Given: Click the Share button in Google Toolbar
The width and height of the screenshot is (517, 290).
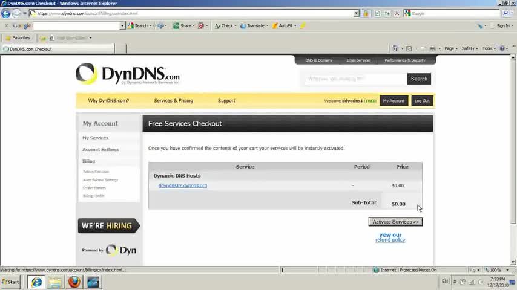Looking at the screenshot, I should 182,25.
